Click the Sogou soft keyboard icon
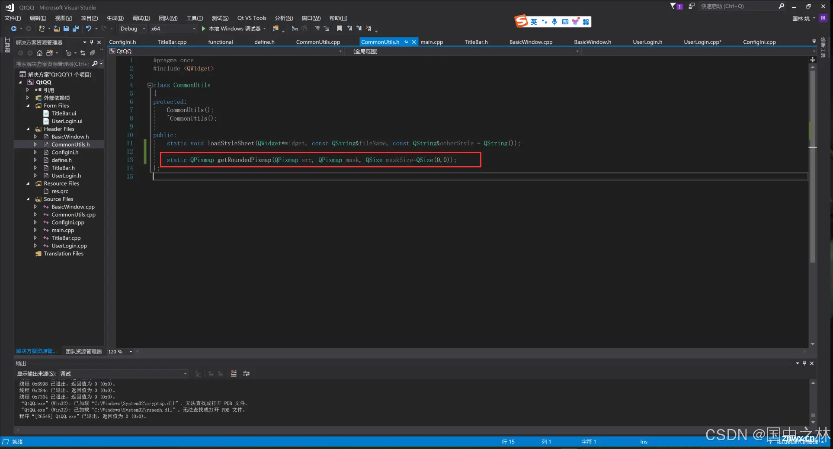Viewport: 833px width, 449px height. [x=565, y=22]
